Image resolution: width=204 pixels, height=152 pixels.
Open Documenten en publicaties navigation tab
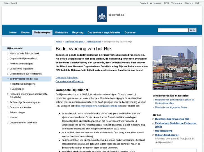(104, 32)
